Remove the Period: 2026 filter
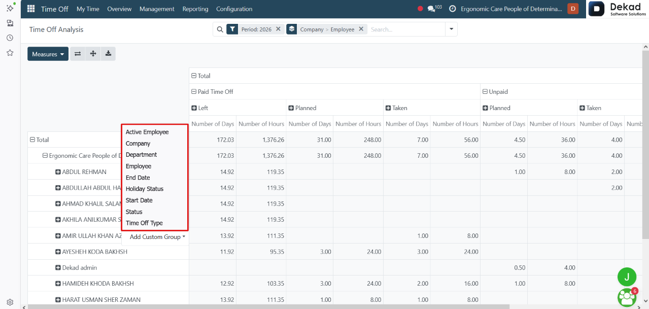Image resolution: width=649 pixels, height=309 pixels. click(278, 29)
